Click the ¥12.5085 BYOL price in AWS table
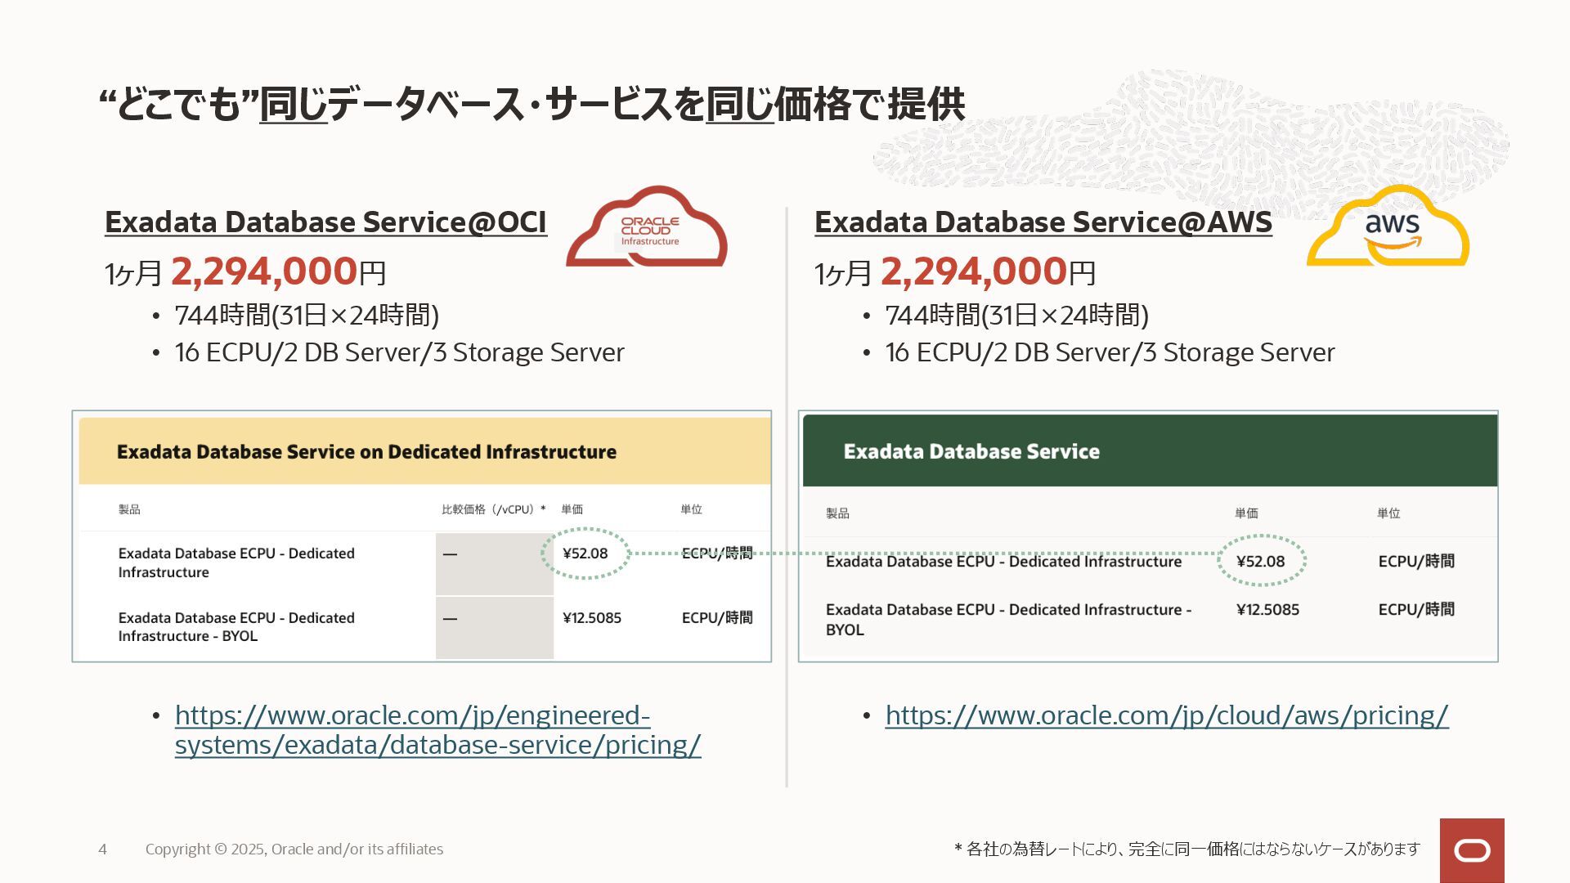Screen dimensions: 1570x883 tap(1267, 610)
